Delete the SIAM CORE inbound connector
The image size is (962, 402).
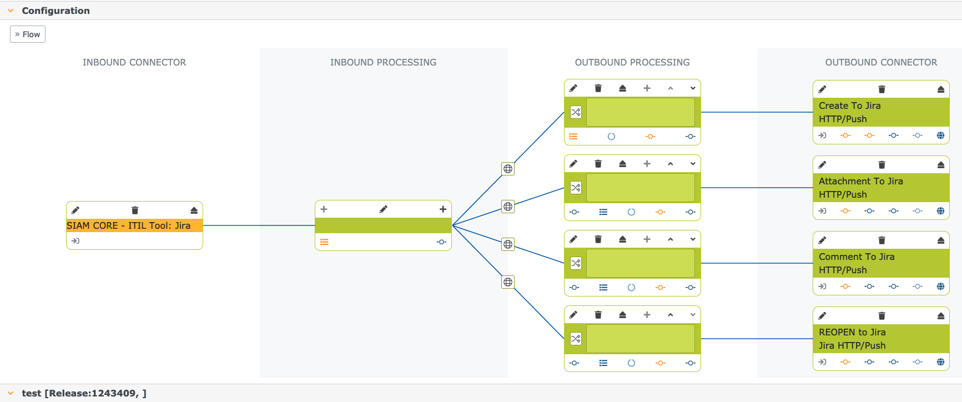coord(134,210)
